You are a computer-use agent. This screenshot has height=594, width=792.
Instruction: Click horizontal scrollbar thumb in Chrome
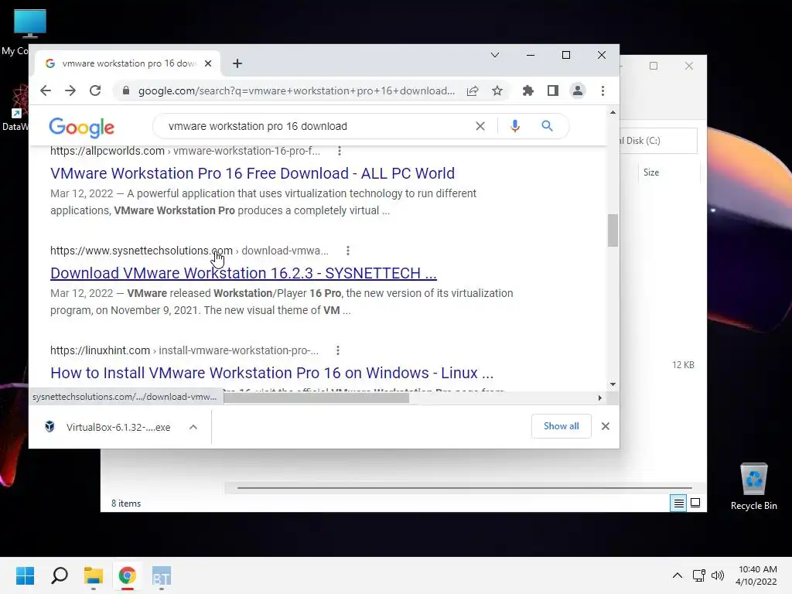click(316, 398)
